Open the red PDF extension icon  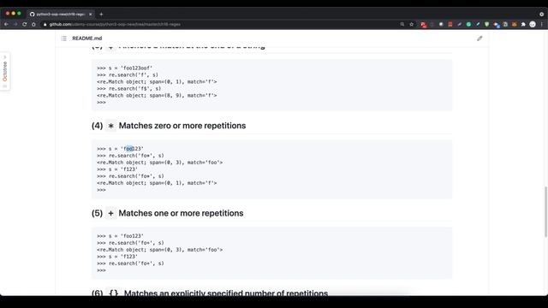(x=423, y=25)
